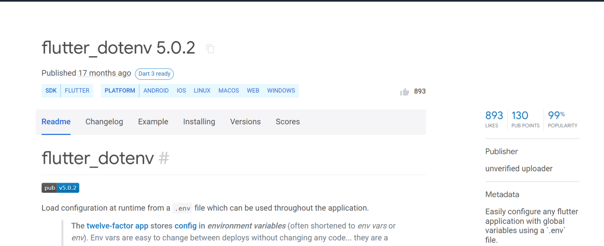Switch to the Changelog tab
This screenshot has width=604, height=246.
point(104,122)
